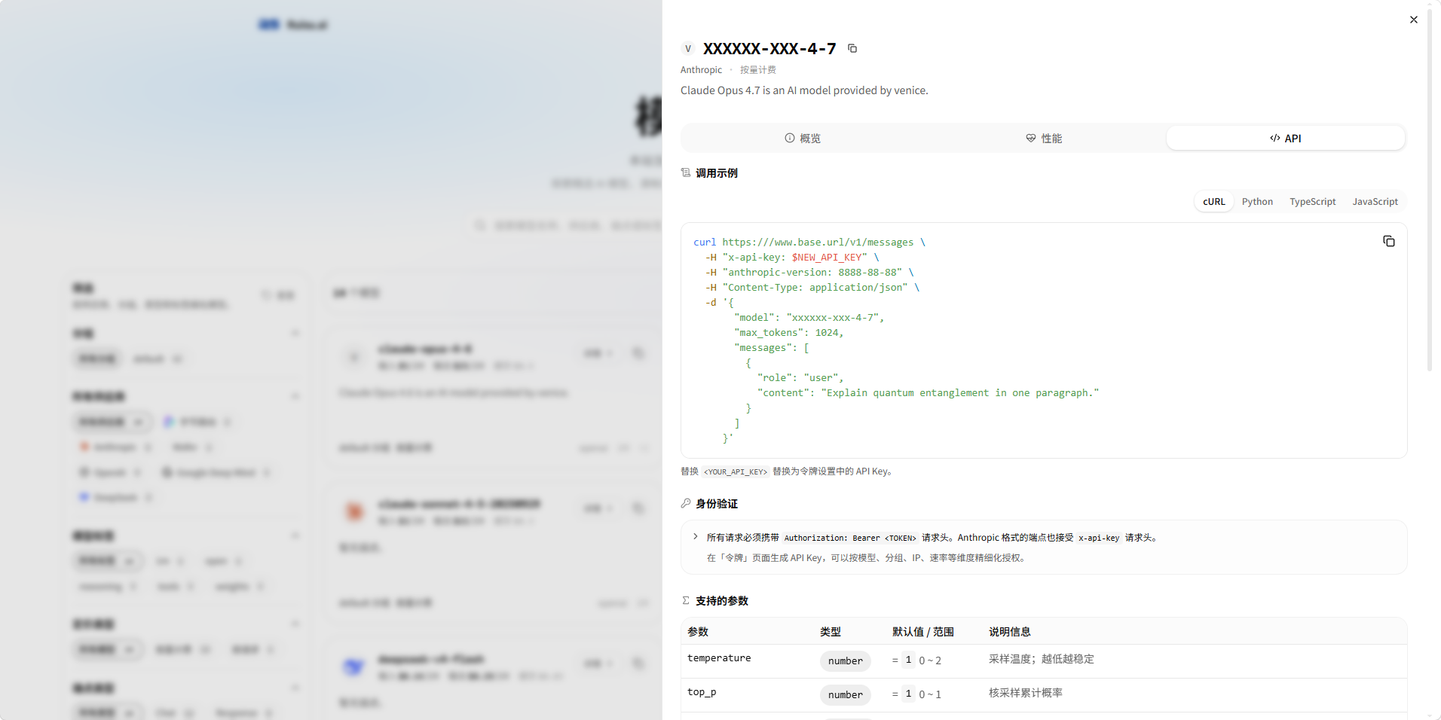The width and height of the screenshot is (1441, 720).
Task: Click the "类型" column header
Action: point(831,632)
